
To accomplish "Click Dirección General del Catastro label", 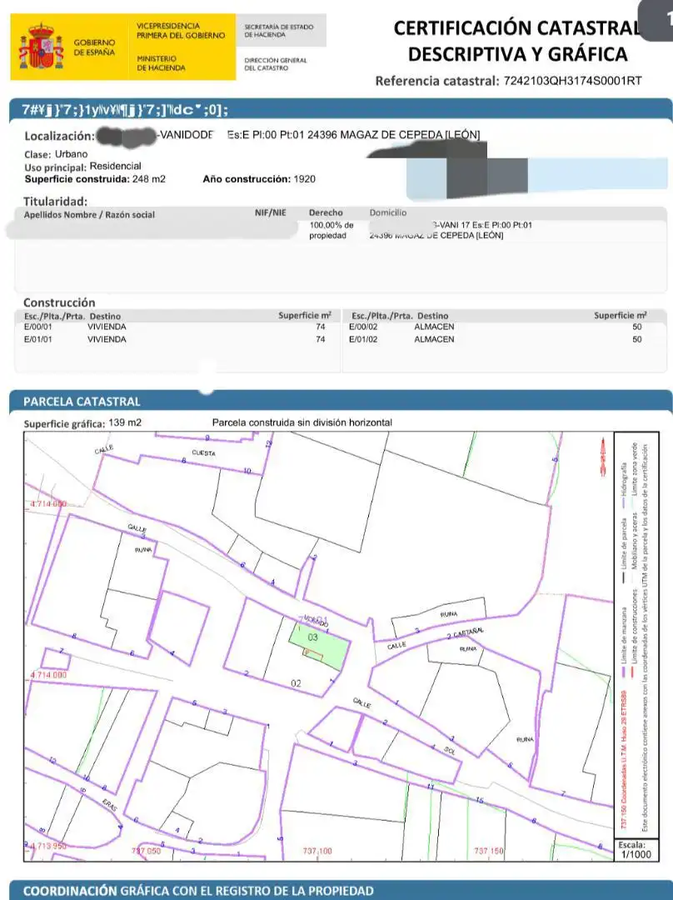I will click(276, 63).
